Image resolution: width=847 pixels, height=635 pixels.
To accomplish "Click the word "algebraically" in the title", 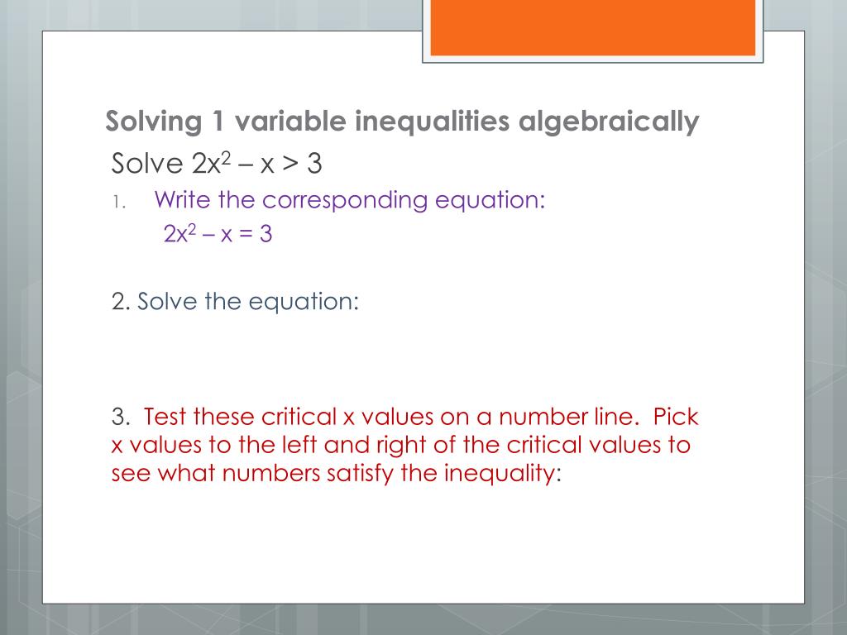I will pyautogui.click(x=609, y=122).
